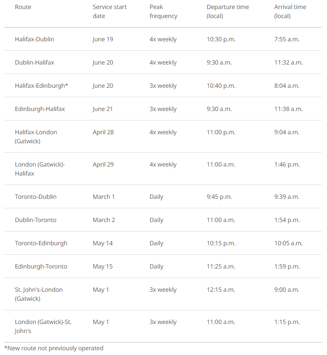
Task: Click the 12:15 a.m. departure time
Action: coord(221,290)
